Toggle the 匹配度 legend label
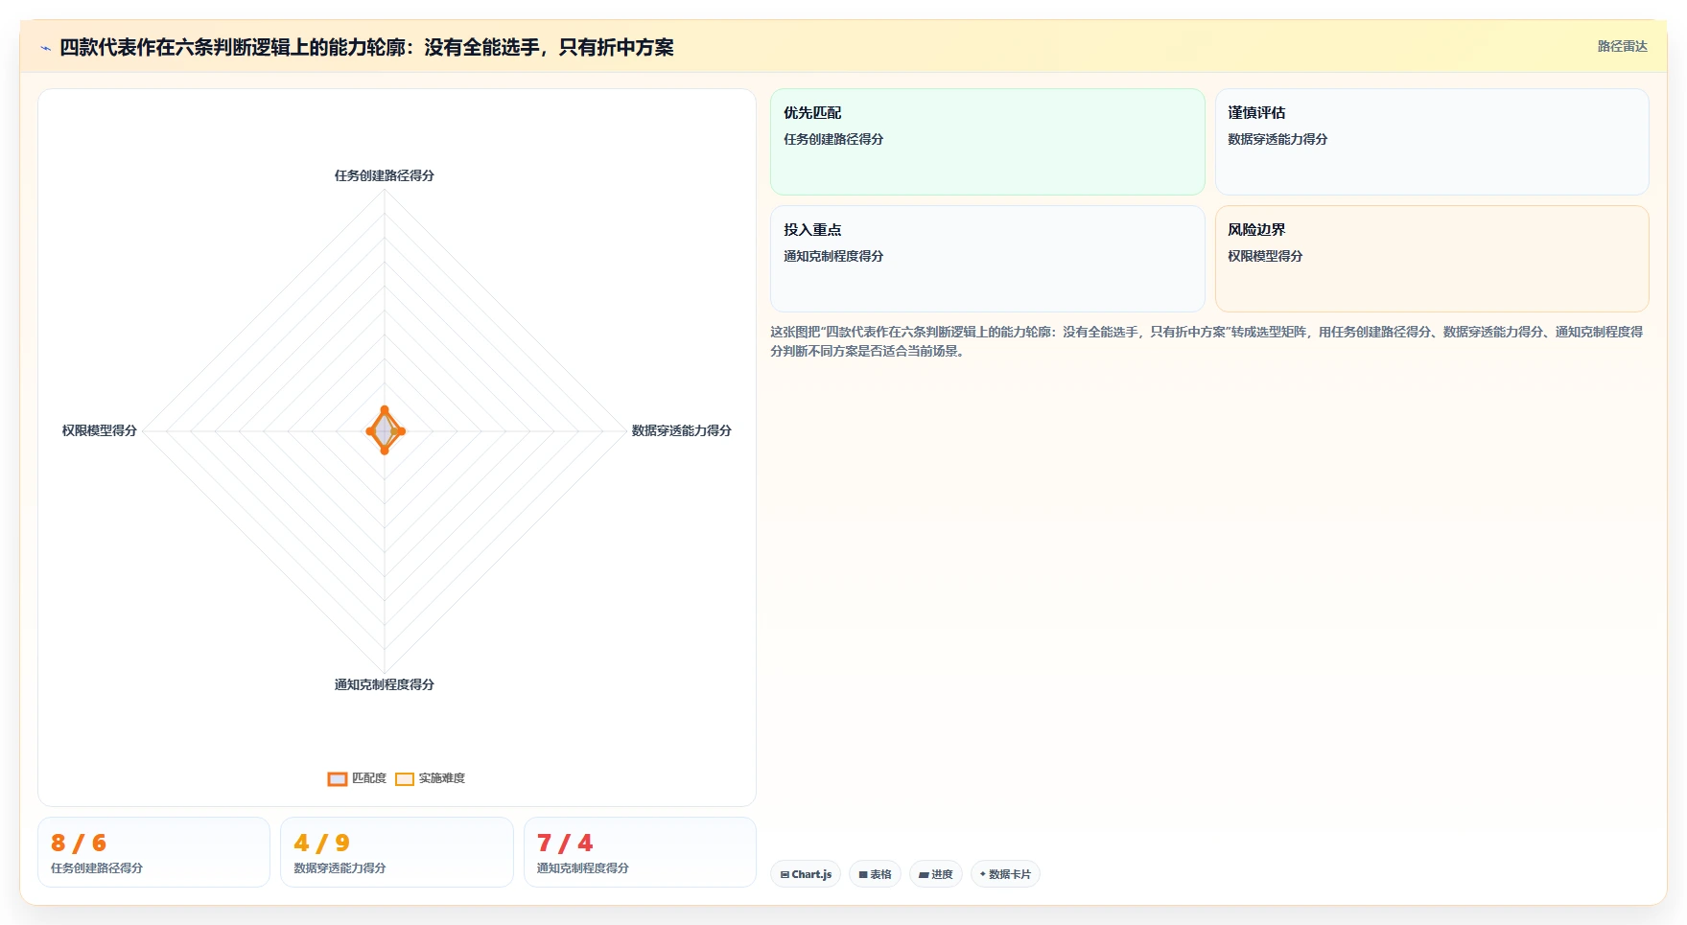This screenshot has height=925, width=1687. (x=369, y=778)
